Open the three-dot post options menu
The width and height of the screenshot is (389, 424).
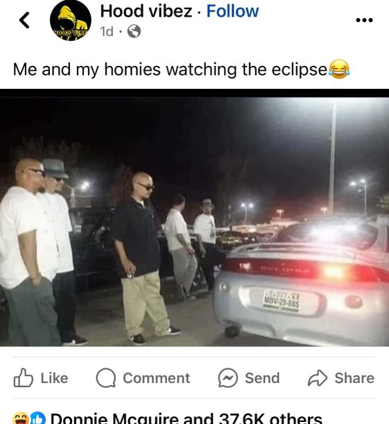click(x=365, y=19)
